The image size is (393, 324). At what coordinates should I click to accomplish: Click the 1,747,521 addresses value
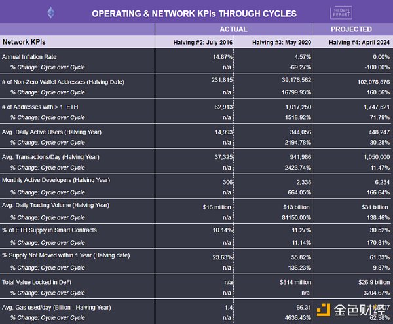pos(377,107)
